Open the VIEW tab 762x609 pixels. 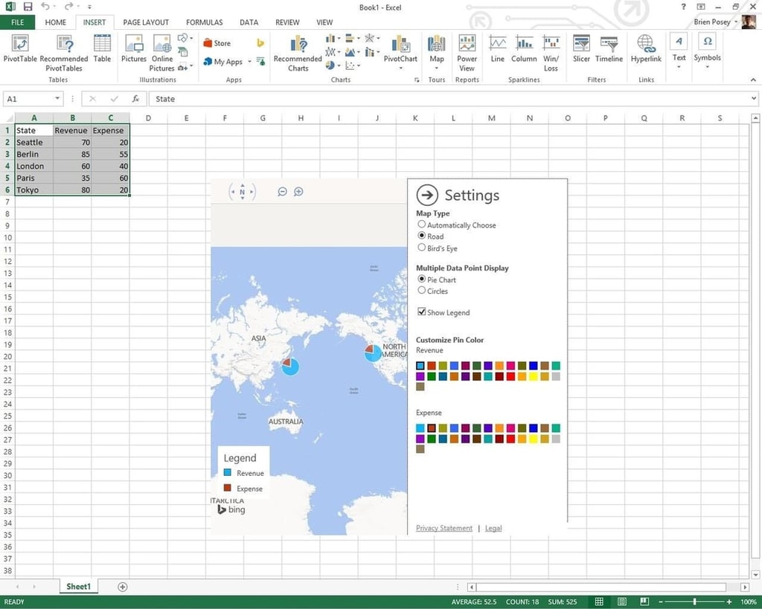pos(324,22)
